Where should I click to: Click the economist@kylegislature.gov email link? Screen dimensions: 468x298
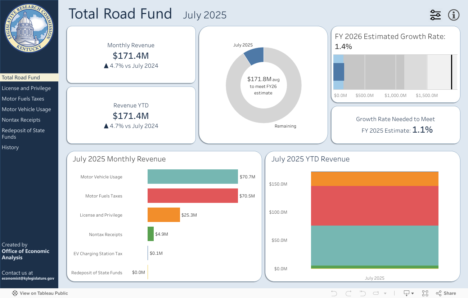click(28, 279)
